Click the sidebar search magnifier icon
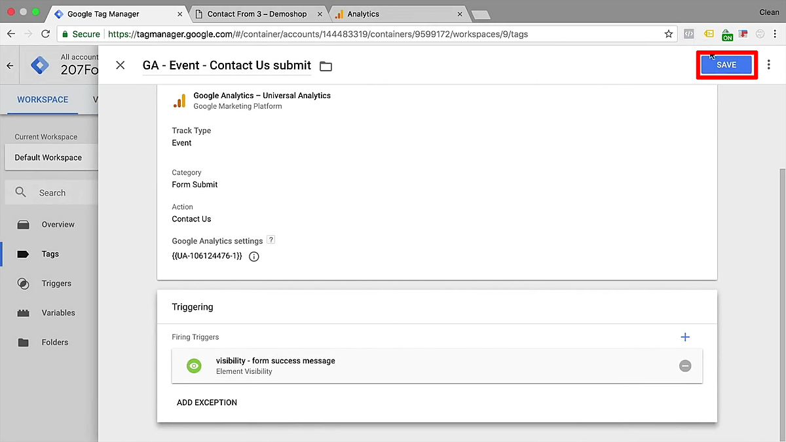The width and height of the screenshot is (786, 442). pos(21,193)
